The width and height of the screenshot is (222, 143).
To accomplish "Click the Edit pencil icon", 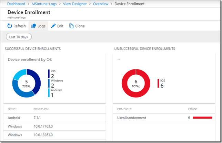I will coord(53,26).
